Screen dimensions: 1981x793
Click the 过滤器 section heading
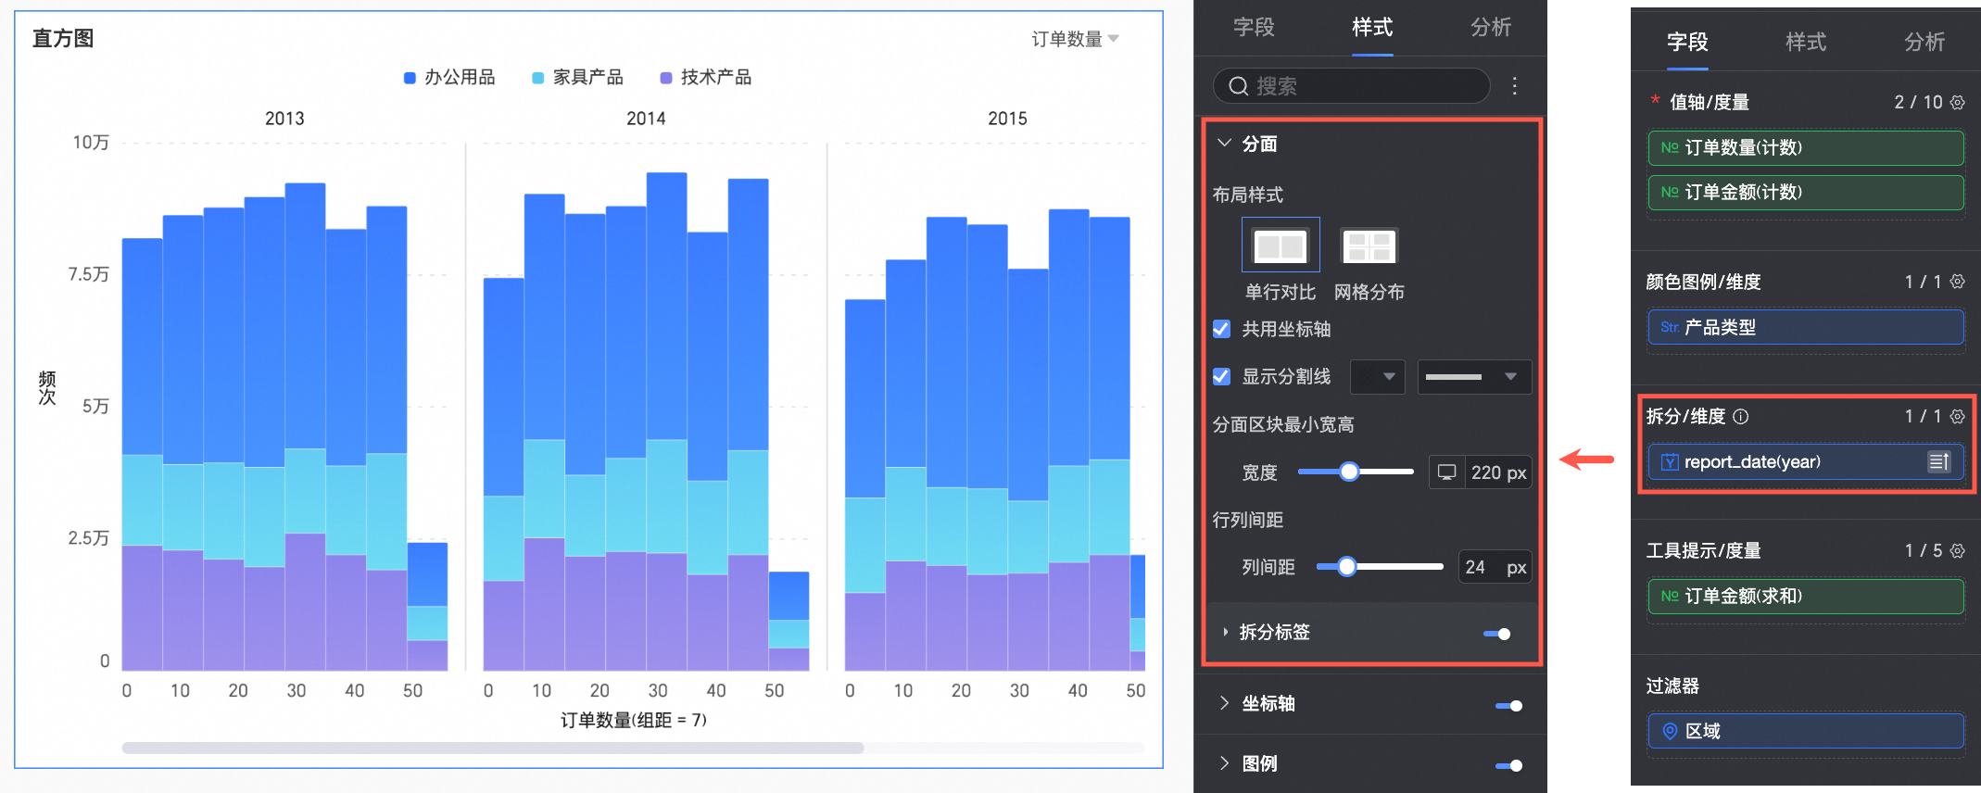pos(1672,686)
